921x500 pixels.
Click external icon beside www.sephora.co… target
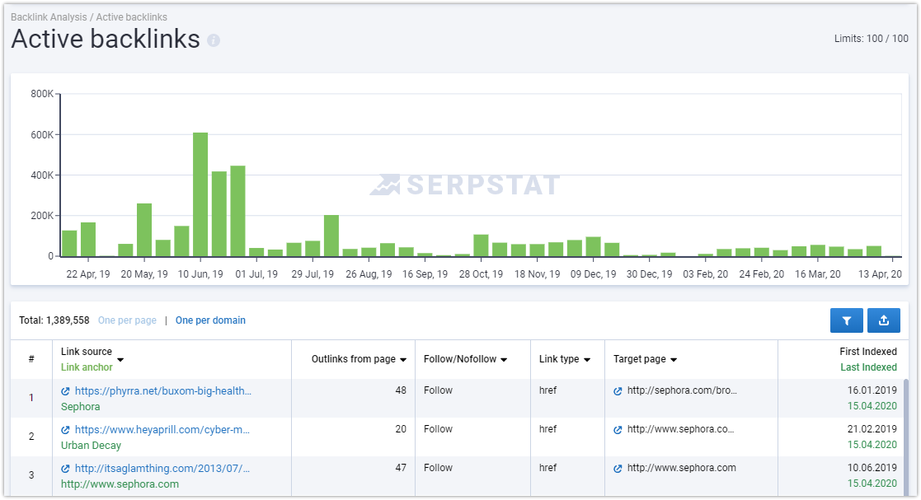click(618, 430)
